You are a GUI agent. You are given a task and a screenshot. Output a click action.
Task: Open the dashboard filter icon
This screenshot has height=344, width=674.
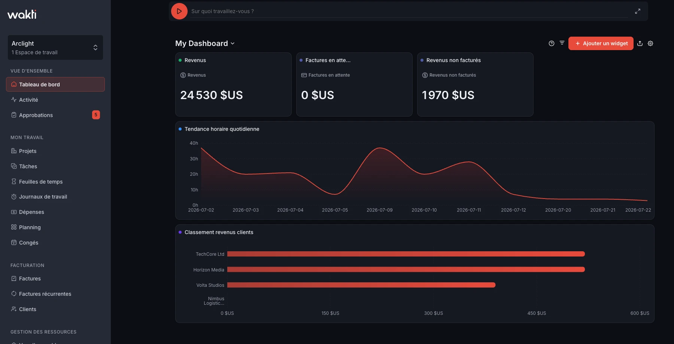[x=562, y=43]
